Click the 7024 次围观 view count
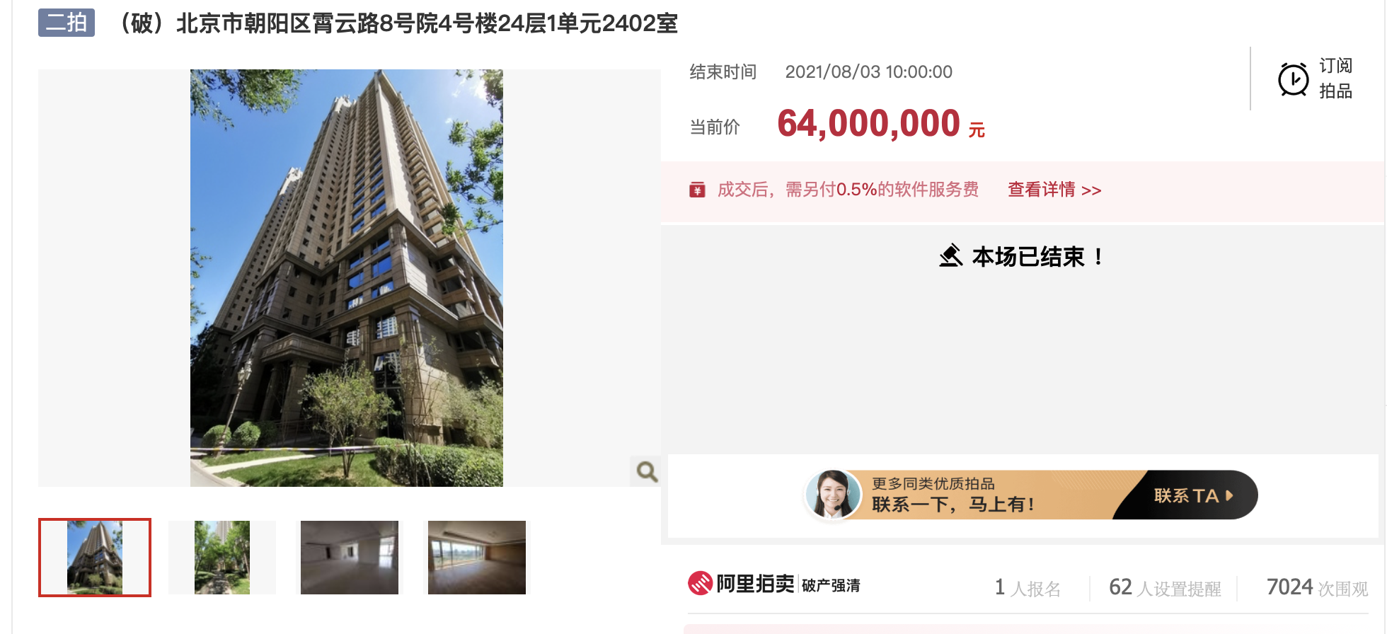The width and height of the screenshot is (1387, 634). (1317, 587)
